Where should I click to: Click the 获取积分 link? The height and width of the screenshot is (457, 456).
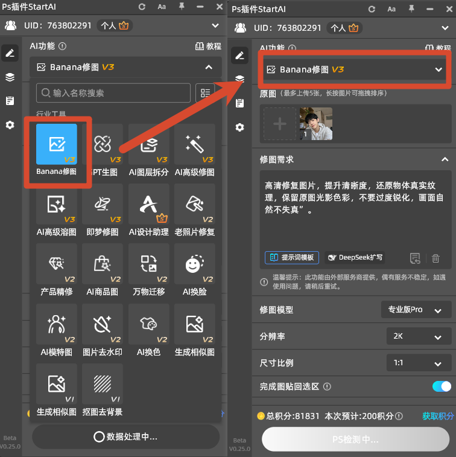[x=438, y=416]
